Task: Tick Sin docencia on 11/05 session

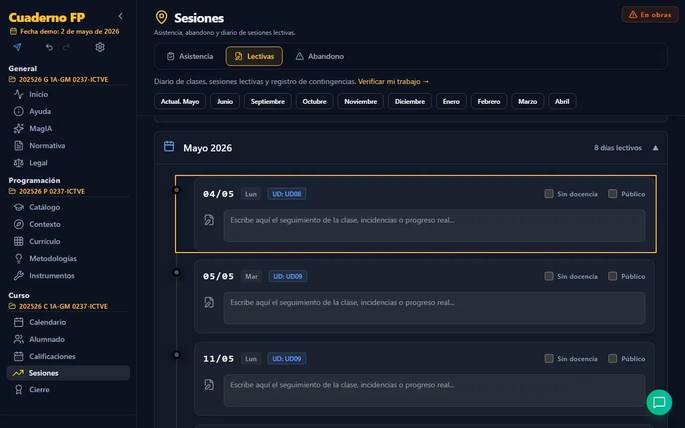Action: point(549,358)
